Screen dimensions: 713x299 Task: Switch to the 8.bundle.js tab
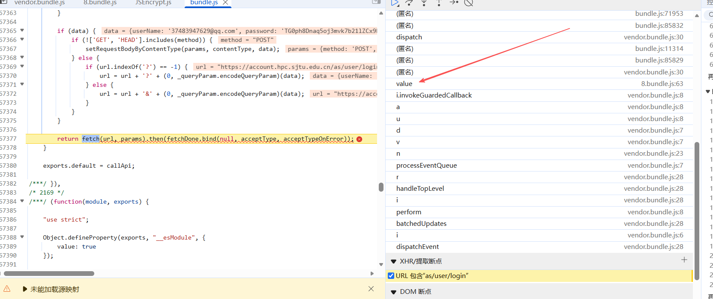[100, 3]
